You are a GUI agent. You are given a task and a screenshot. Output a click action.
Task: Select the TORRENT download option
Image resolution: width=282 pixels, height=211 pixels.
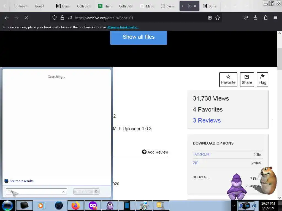pyautogui.click(x=202, y=154)
